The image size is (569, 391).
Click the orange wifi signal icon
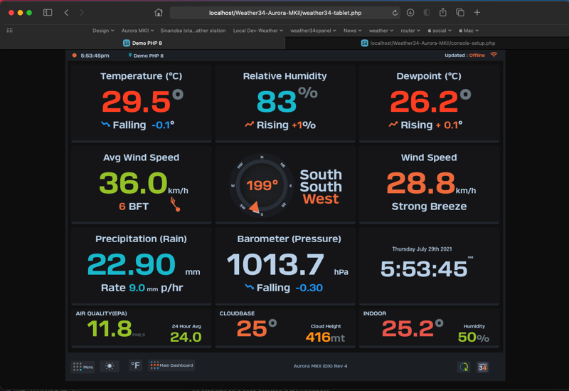pos(494,55)
